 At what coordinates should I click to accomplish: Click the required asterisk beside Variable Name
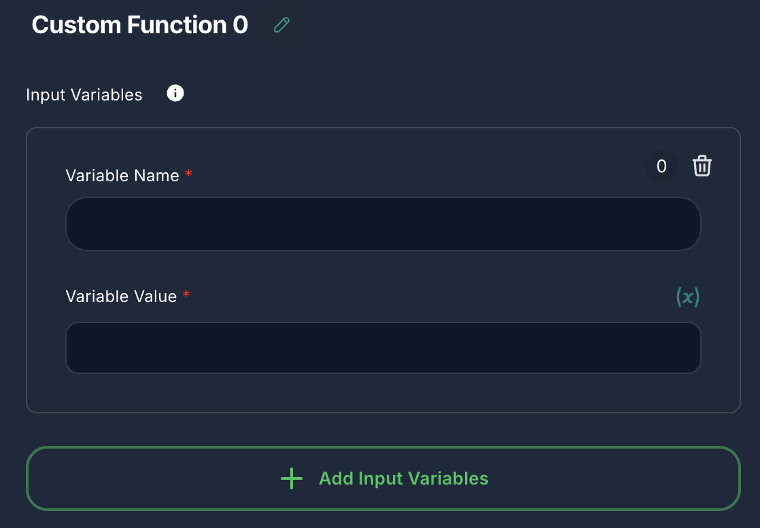pyautogui.click(x=187, y=174)
